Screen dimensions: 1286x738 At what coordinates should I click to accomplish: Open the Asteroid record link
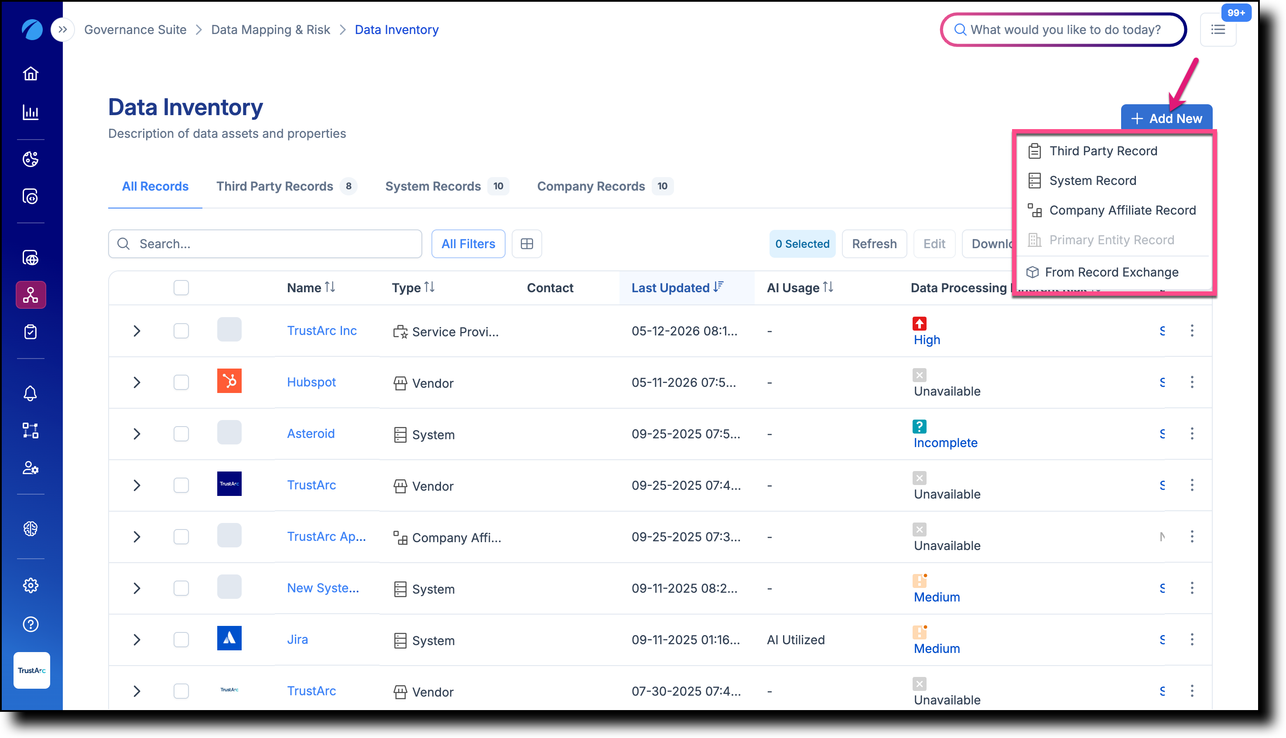pyautogui.click(x=311, y=434)
